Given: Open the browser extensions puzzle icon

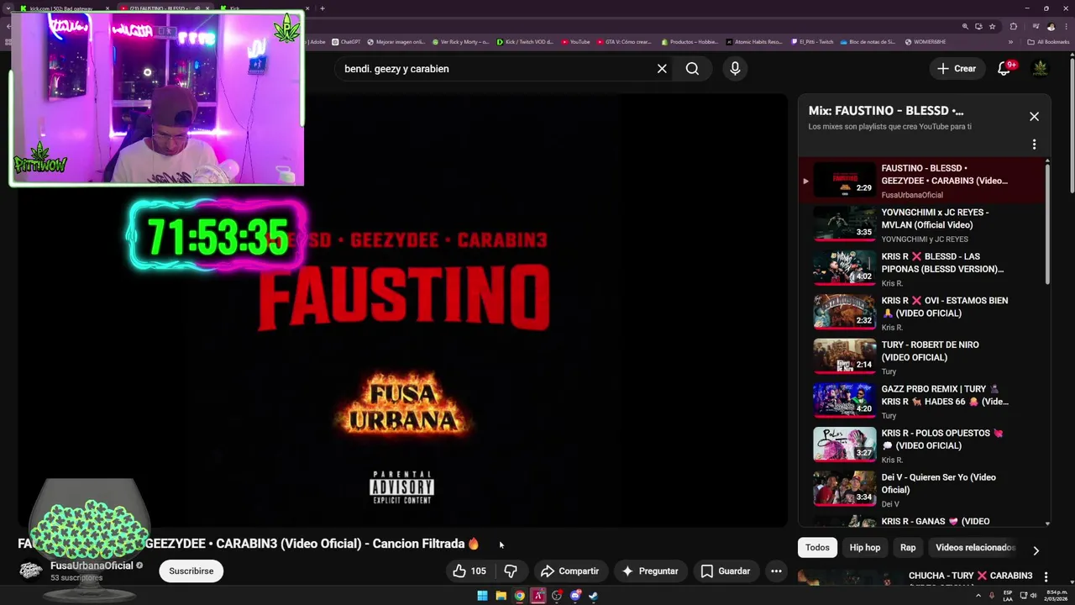Looking at the screenshot, I should pyautogui.click(x=1013, y=27).
